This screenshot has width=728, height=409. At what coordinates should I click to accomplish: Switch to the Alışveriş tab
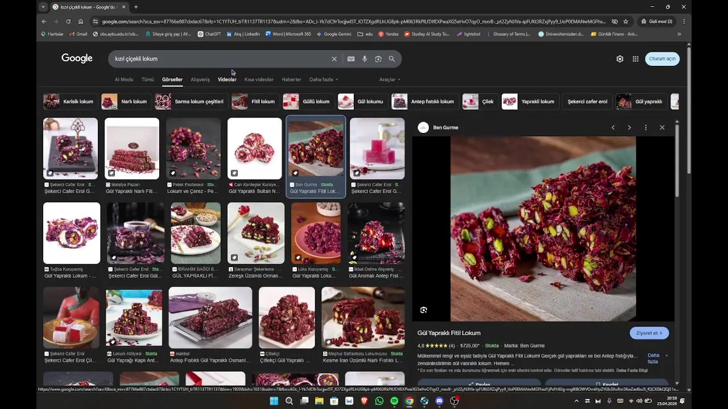[x=200, y=80]
